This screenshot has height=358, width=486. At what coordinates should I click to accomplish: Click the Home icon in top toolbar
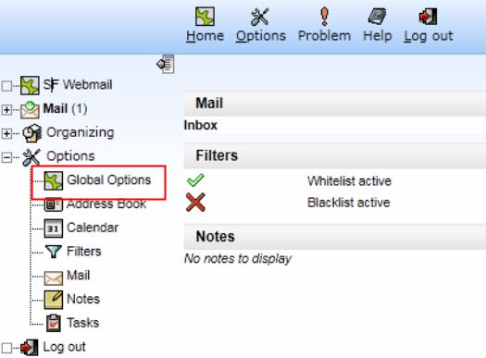pyautogui.click(x=205, y=17)
